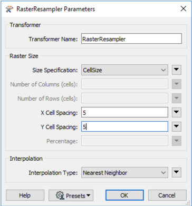Click the RasterResampler app icon in the title bar
192x206 pixels.
[x=9, y=9]
